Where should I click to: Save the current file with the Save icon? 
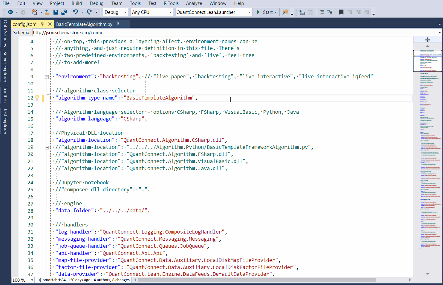pyautogui.click(x=56, y=12)
